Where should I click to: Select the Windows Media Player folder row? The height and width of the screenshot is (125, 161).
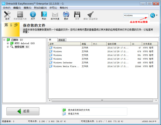103,66
